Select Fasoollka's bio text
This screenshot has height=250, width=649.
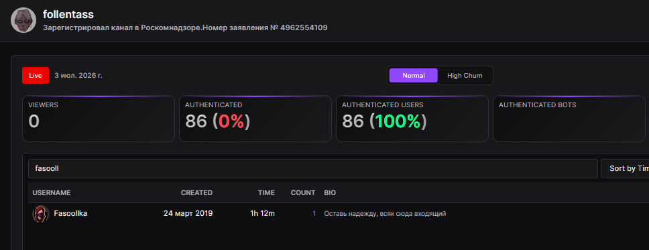point(385,214)
